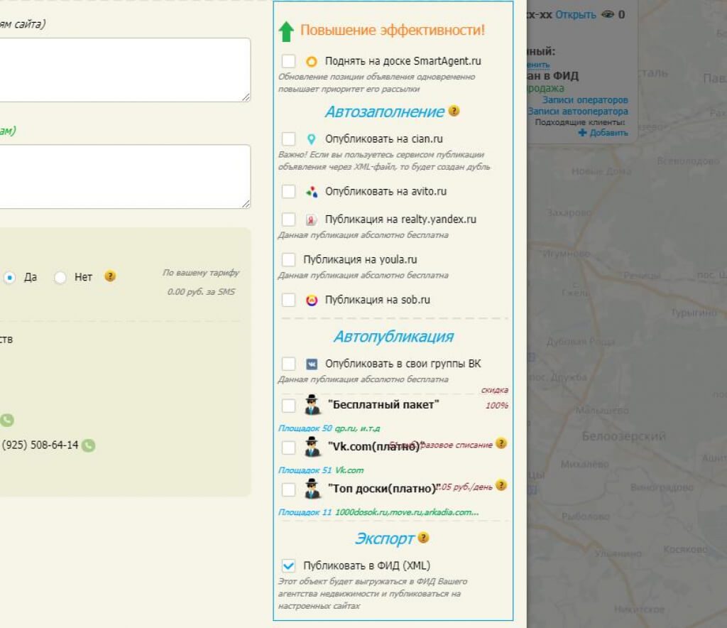The height and width of the screenshot is (628, 727).
Task: Click the sob.ru round logo icon
Action: click(x=312, y=300)
